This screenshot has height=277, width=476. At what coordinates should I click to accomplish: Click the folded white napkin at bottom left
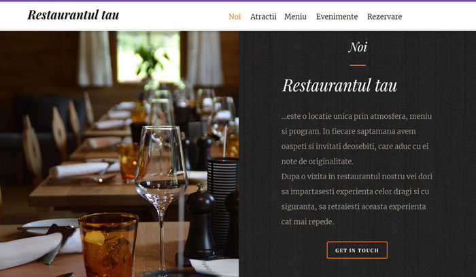pos(31,251)
